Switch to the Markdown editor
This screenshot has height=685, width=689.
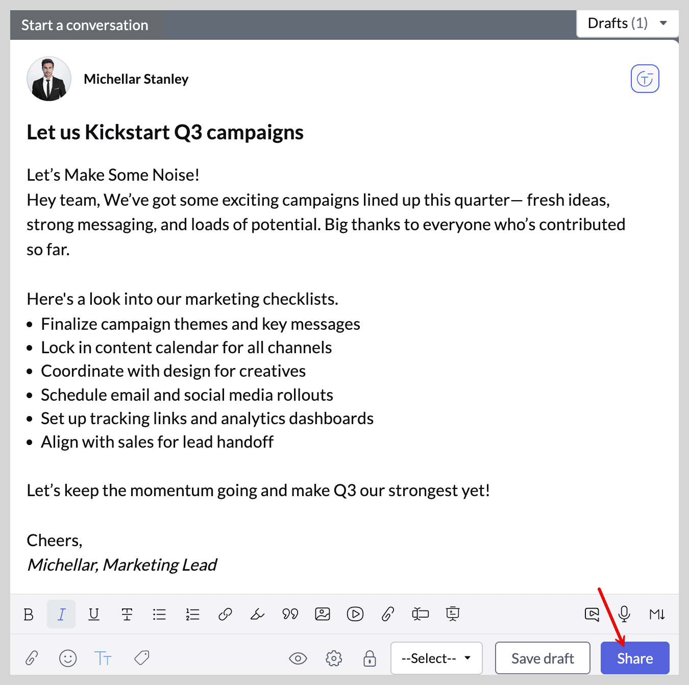pyautogui.click(x=657, y=614)
